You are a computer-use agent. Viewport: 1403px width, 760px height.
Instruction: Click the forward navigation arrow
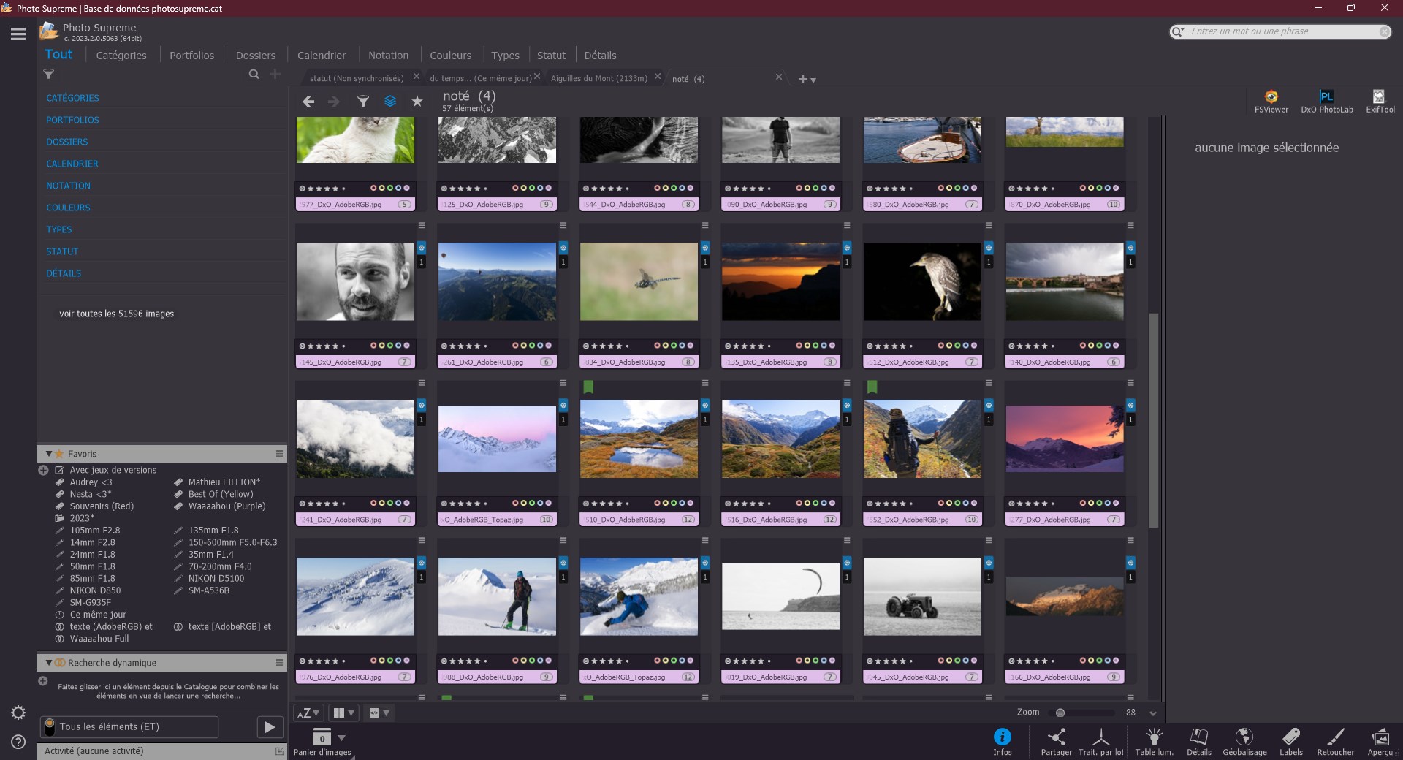tap(334, 102)
